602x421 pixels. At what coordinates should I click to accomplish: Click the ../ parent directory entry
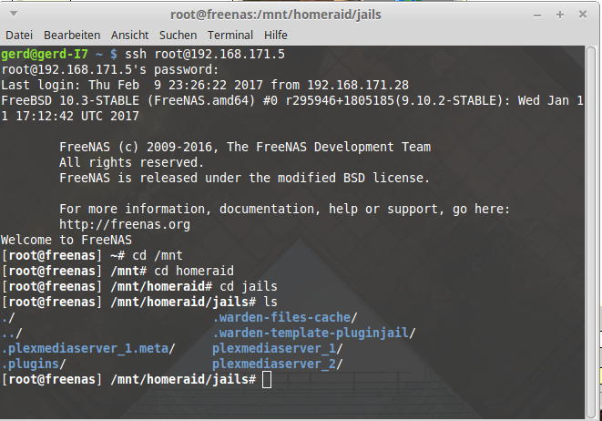coord(12,333)
